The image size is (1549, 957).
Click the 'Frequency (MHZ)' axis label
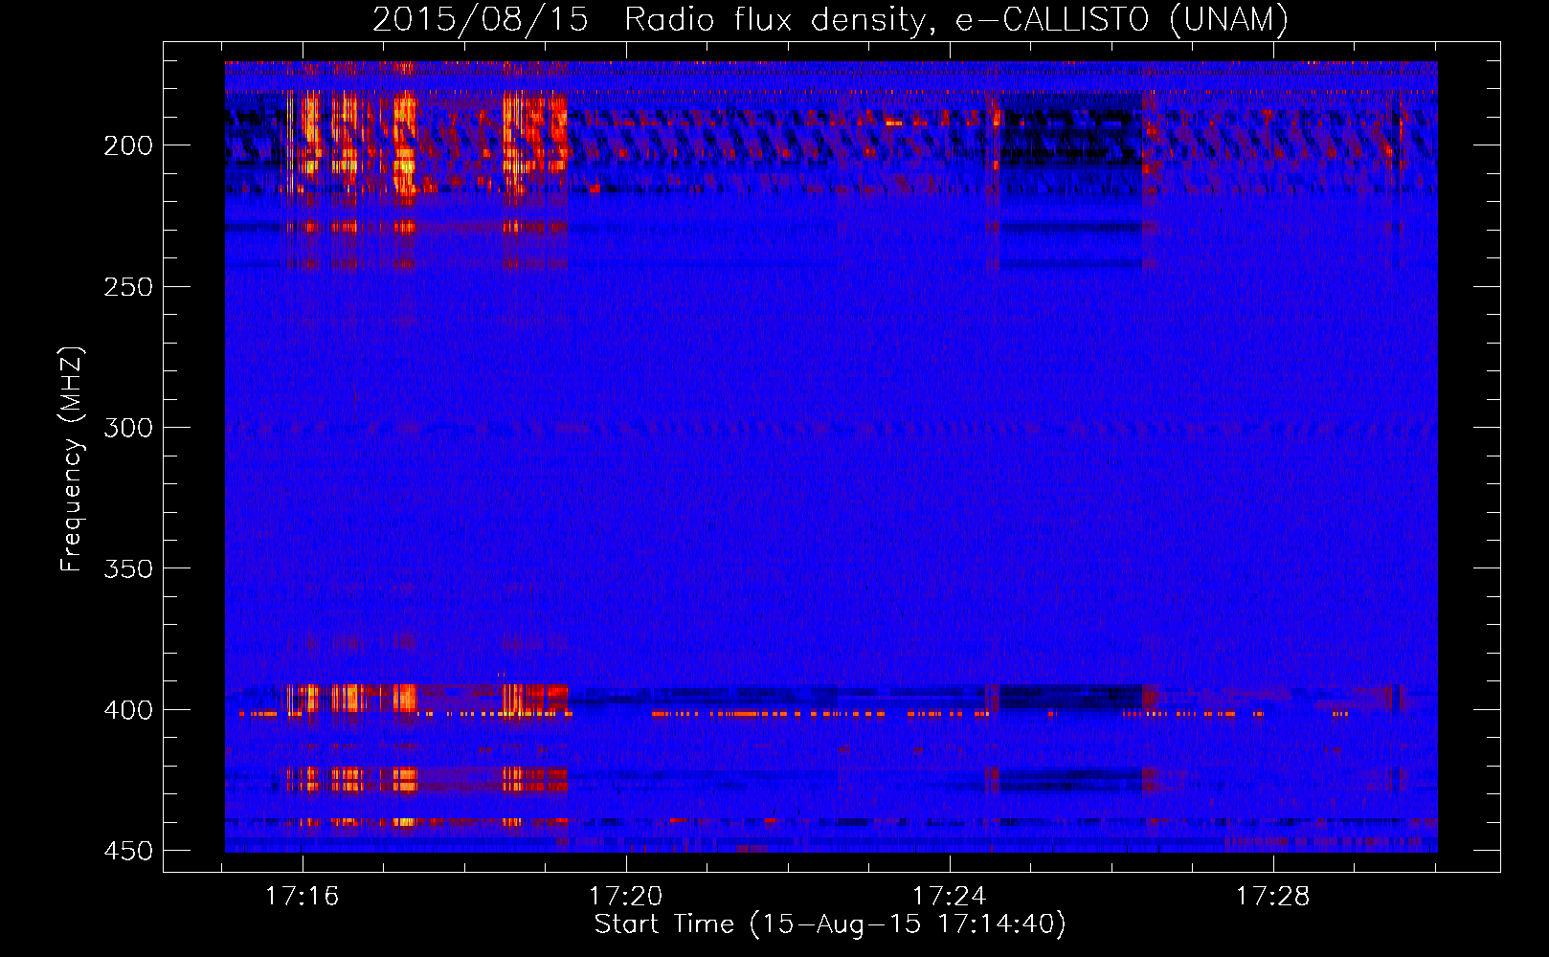click(x=72, y=459)
